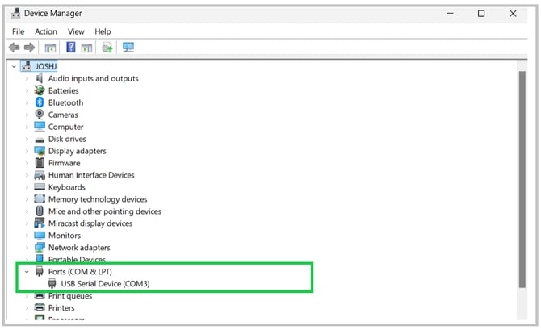The height and width of the screenshot is (330, 541).
Task: Click the Batteries category icon
Action: pyautogui.click(x=40, y=90)
